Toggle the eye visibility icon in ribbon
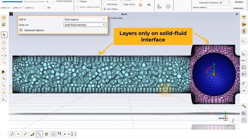 coord(149,5)
